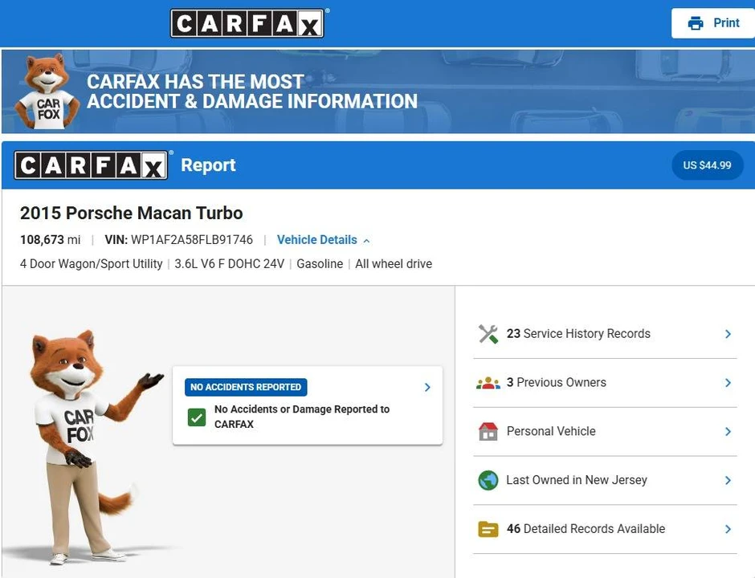Click the printer icon
755x578 pixels.
click(x=696, y=23)
